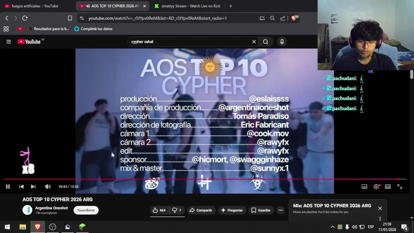Open the ESP language input switcher

pyautogui.click(x=371, y=227)
